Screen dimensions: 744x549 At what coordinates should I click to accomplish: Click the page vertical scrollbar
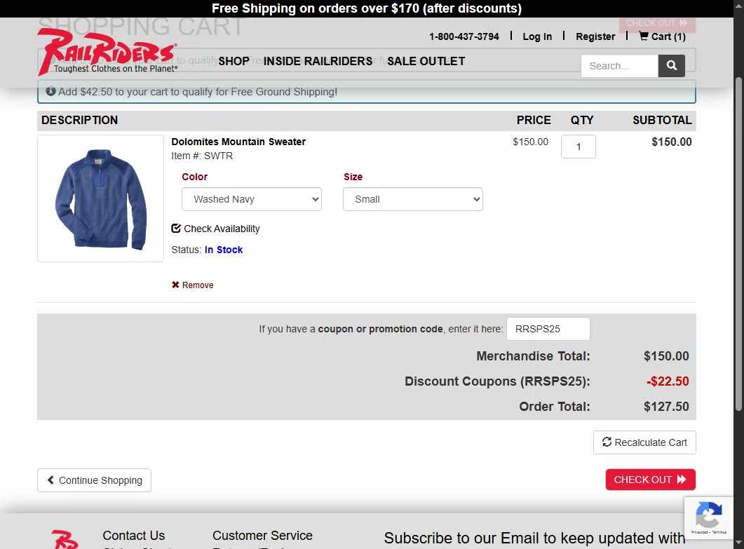coord(738,245)
